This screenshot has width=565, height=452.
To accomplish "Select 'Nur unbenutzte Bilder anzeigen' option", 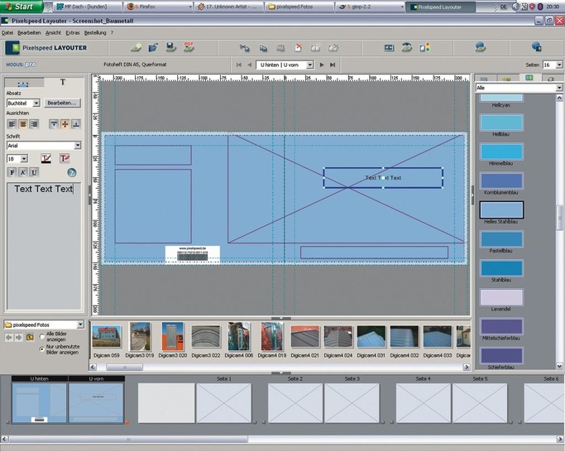I will (x=42, y=349).
